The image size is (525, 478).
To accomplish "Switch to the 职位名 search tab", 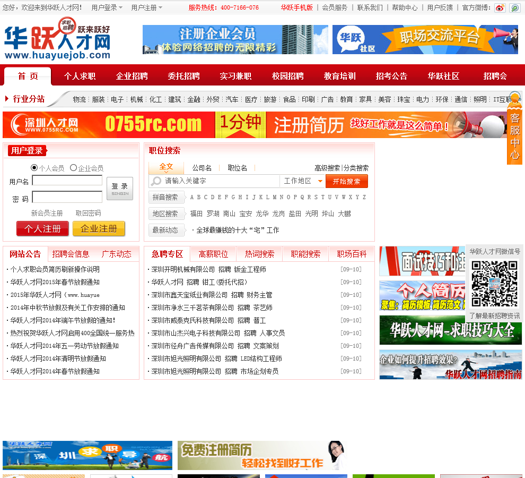I will click(x=238, y=168).
